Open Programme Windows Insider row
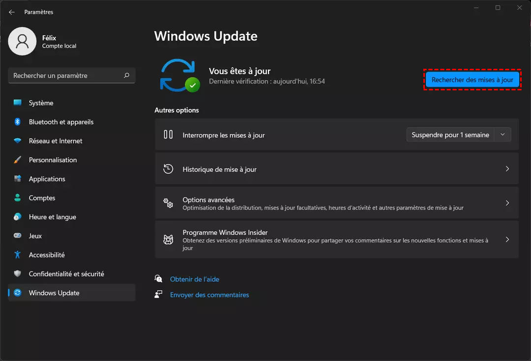531x361 pixels. 337,240
